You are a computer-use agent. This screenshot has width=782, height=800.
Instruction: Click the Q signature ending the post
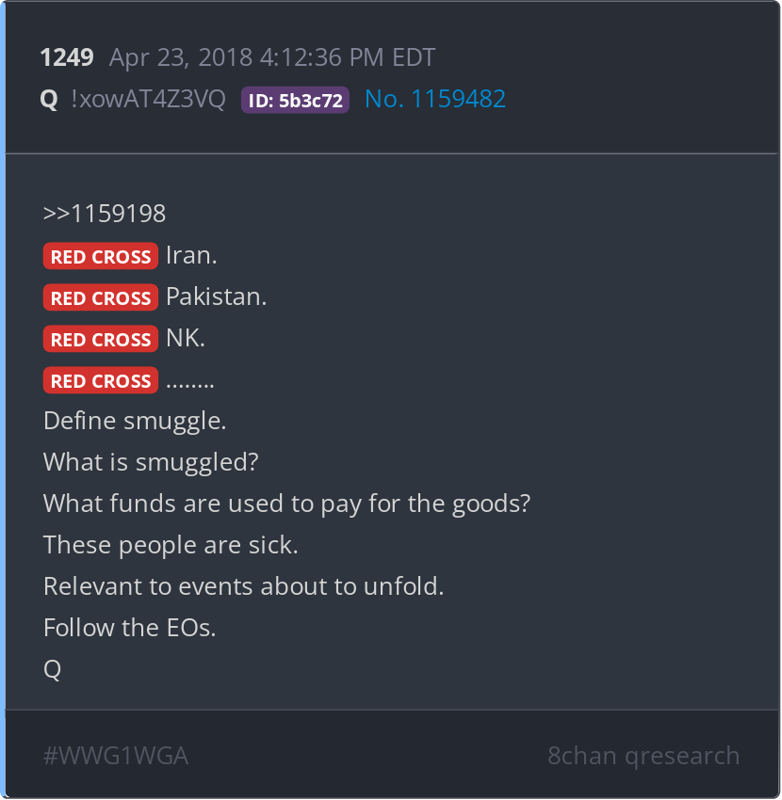52,669
